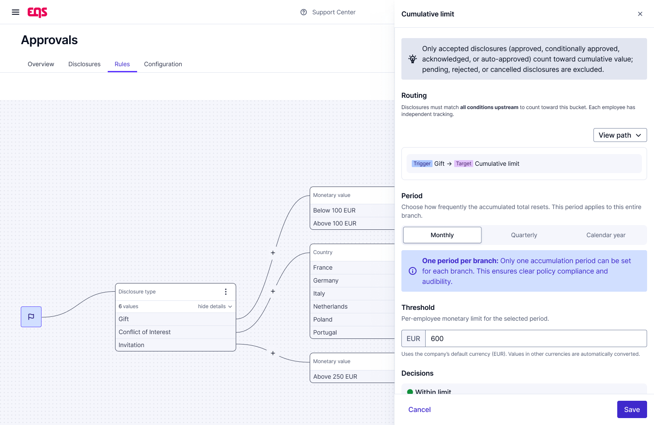Click the France country row

coord(353,267)
